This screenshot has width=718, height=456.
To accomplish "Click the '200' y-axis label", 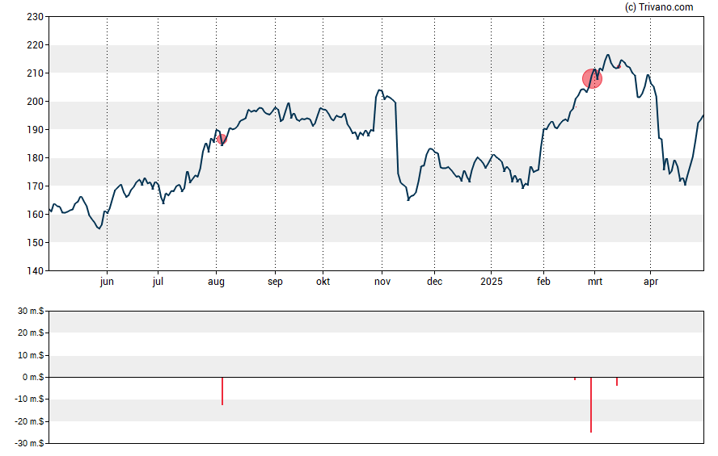I will (x=36, y=102).
